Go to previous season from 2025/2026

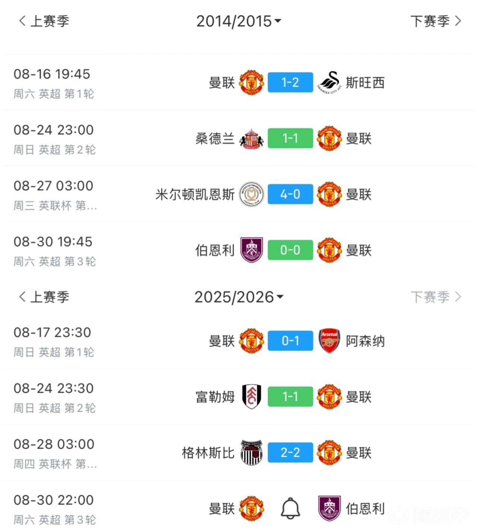44,297
